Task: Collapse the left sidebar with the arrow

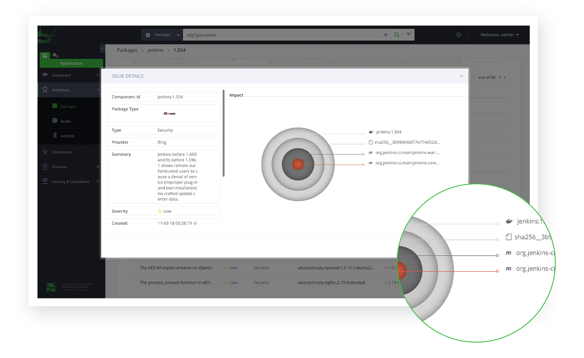Action: pos(102,48)
